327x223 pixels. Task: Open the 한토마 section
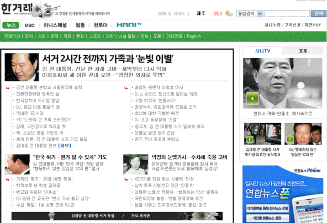click(101, 25)
